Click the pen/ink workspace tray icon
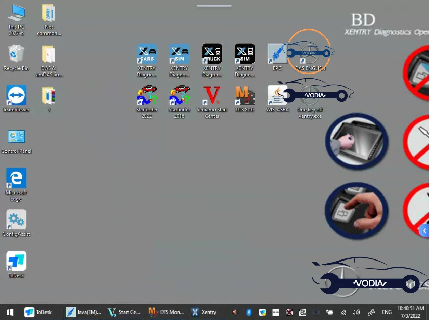429x320 pixels. tap(371, 312)
